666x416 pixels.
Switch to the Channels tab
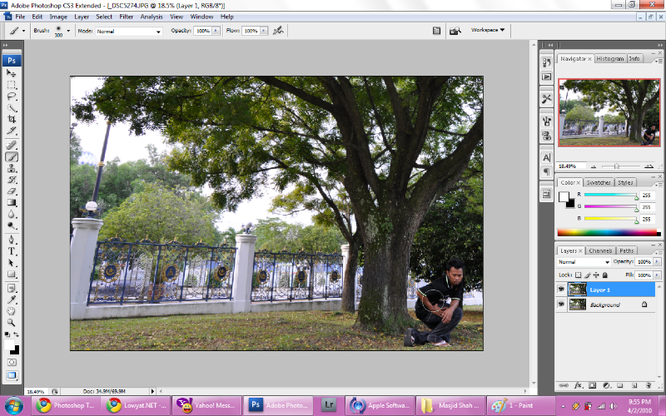point(599,250)
